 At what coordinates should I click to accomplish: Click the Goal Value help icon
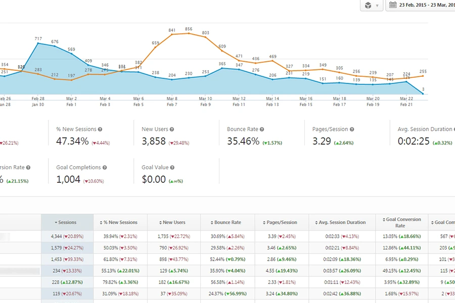click(x=172, y=168)
